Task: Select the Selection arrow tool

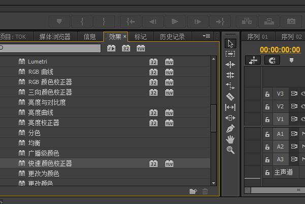Action: (x=230, y=44)
